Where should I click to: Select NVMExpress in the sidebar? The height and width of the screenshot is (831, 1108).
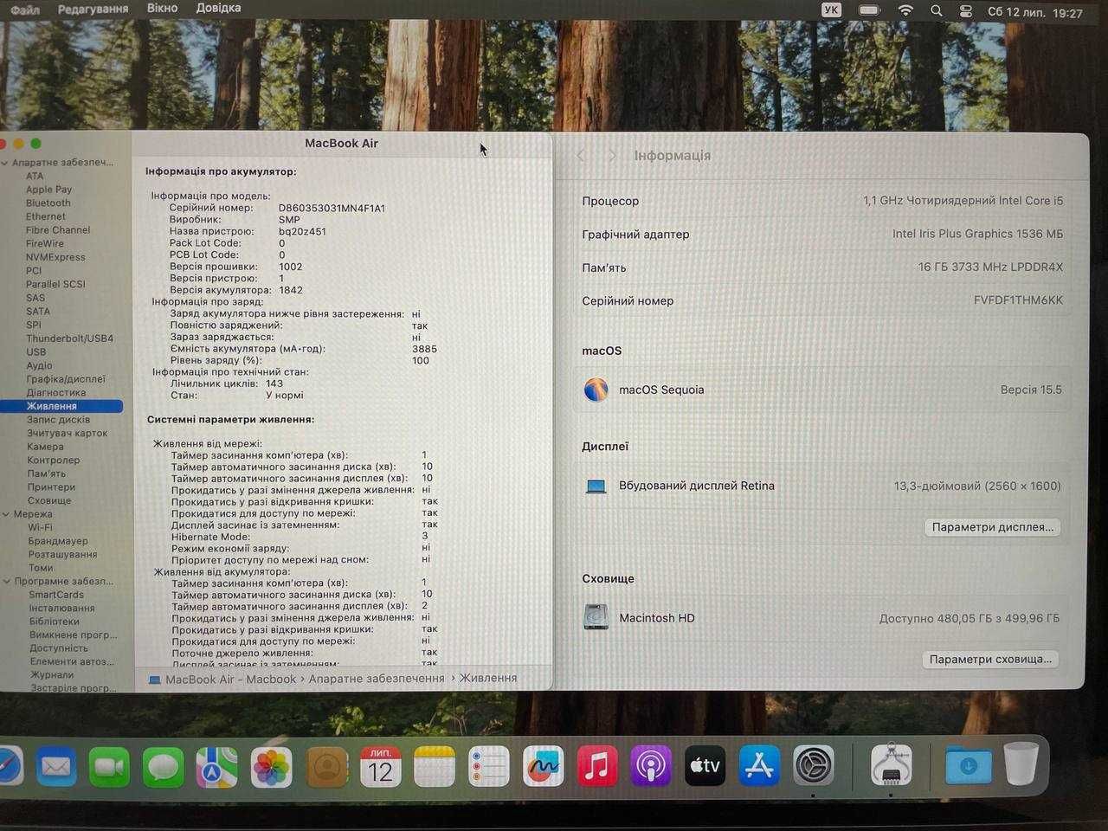pyautogui.click(x=55, y=257)
